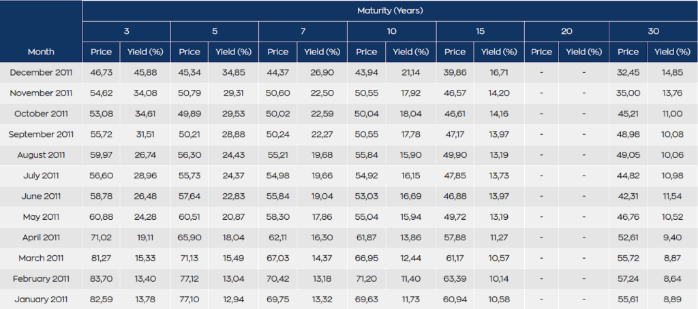Select May 2011 7-year price 58,30
The height and width of the screenshot is (309, 698).
277,217
